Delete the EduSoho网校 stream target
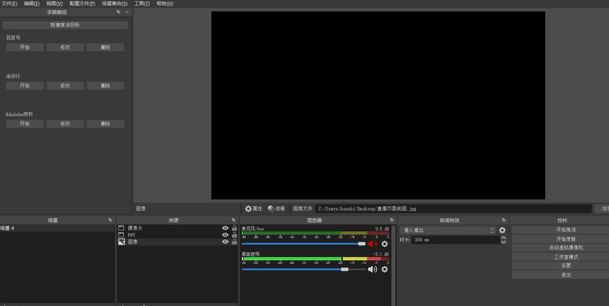Image resolution: width=609 pixels, height=306 pixels. [105, 123]
